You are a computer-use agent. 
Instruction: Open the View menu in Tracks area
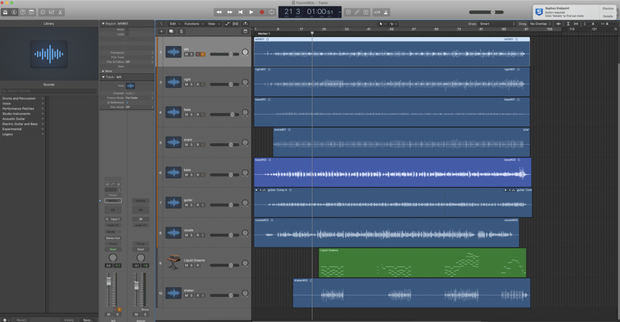pyautogui.click(x=213, y=24)
